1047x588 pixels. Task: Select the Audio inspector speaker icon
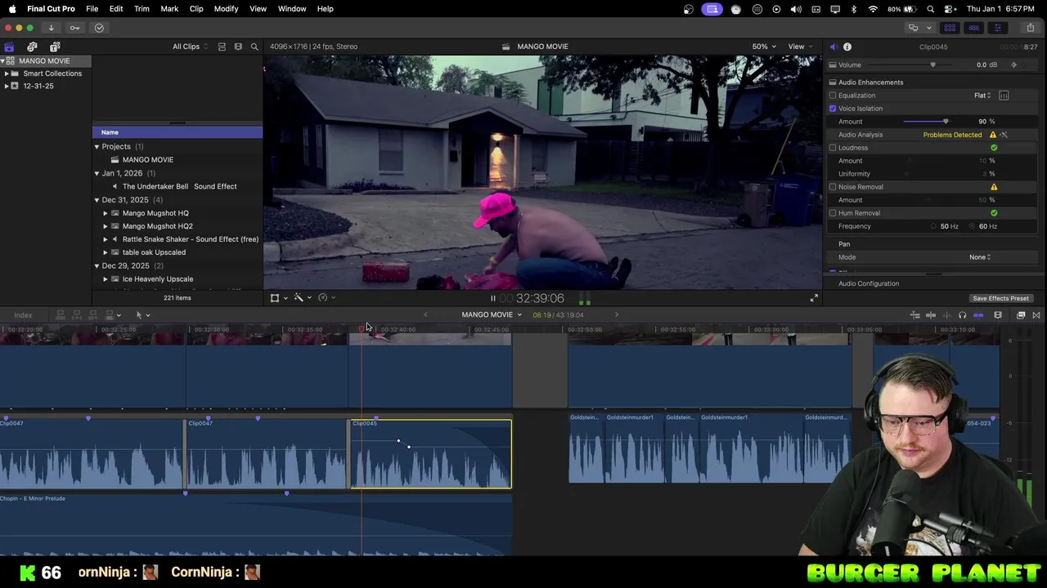(834, 47)
